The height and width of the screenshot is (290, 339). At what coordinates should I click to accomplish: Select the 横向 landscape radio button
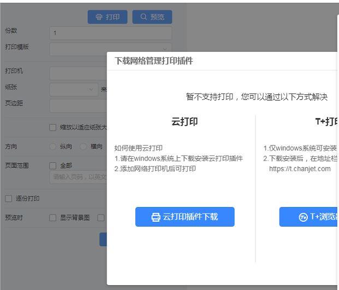[x=83, y=146]
